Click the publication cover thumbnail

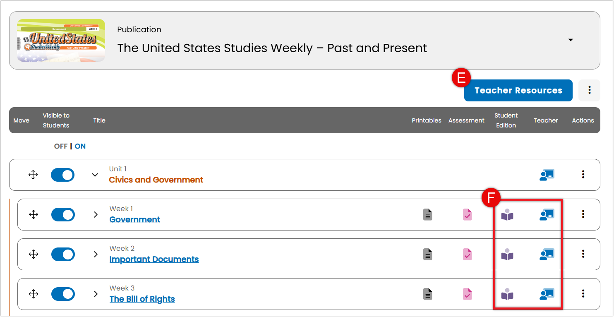click(61, 40)
